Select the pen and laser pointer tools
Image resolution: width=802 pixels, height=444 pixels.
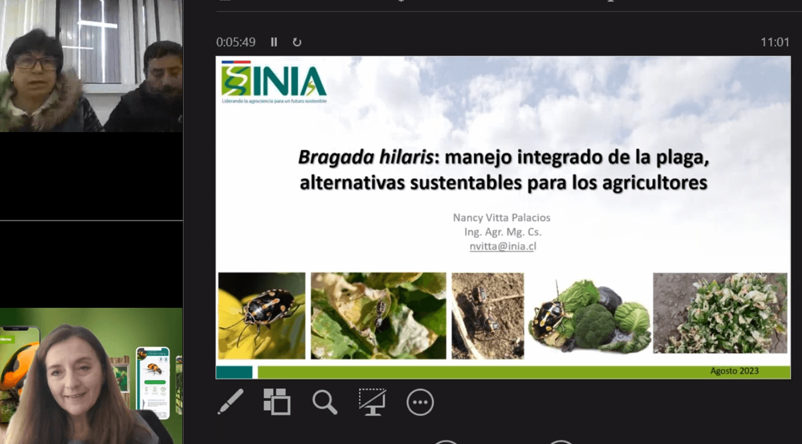click(x=231, y=402)
